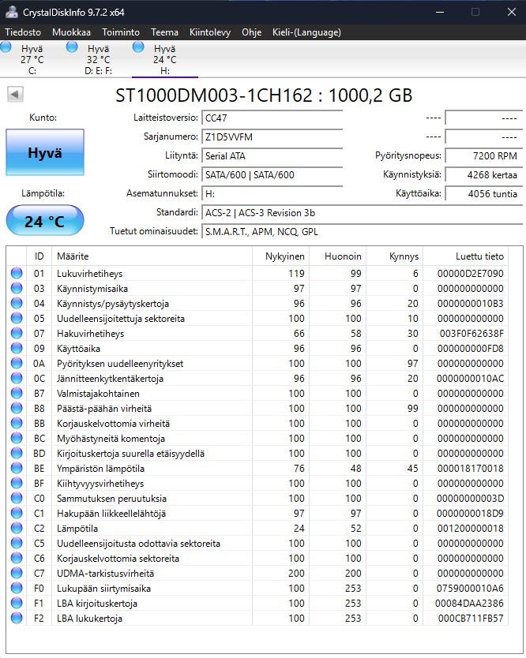This screenshot has height=658, width=526.
Task: Open the Kiintolevy menu
Action: tap(210, 32)
